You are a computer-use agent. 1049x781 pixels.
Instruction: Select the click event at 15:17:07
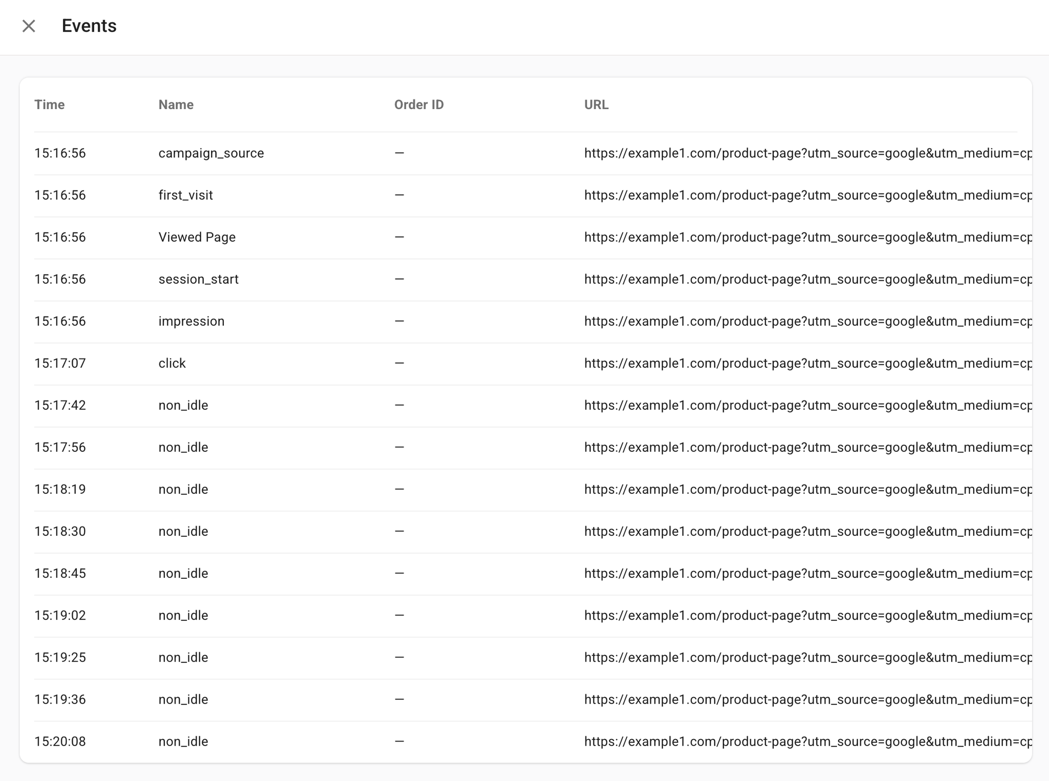click(172, 363)
